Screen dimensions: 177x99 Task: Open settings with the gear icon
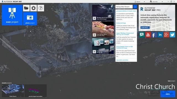pyautogui.click(x=33, y=8)
